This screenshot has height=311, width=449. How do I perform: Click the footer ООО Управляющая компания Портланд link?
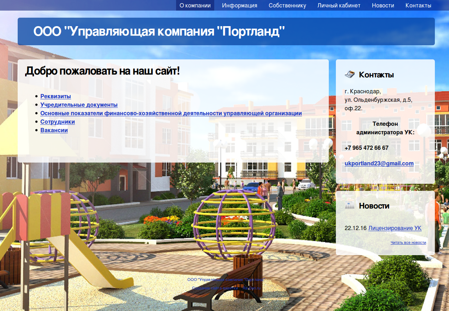(x=226, y=280)
